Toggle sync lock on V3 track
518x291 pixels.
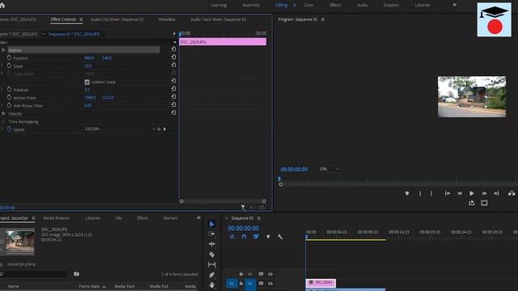(x=261, y=274)
